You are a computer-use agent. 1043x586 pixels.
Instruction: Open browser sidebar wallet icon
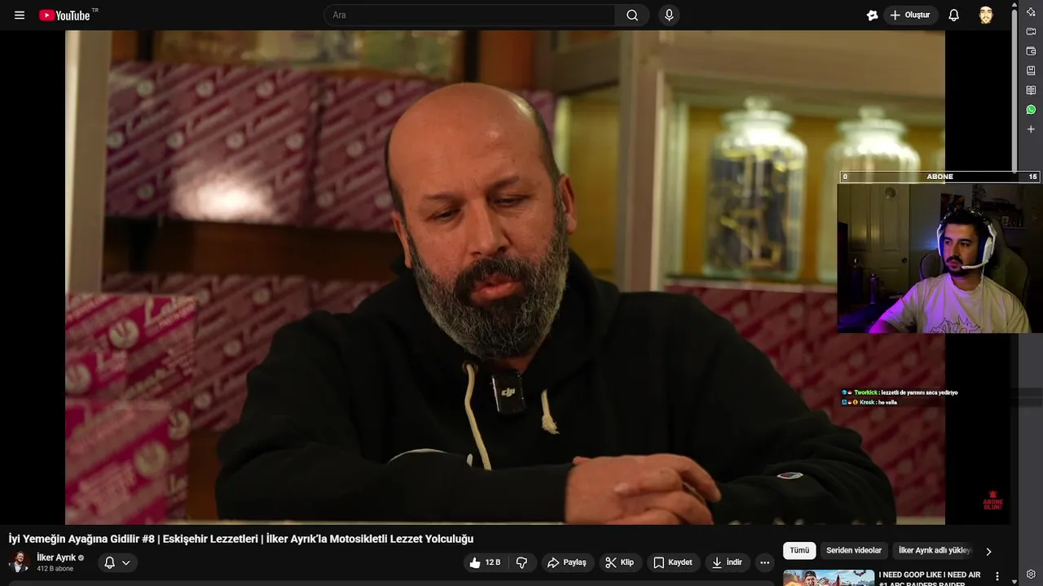pyautogui.click(x=1031, y=51)
